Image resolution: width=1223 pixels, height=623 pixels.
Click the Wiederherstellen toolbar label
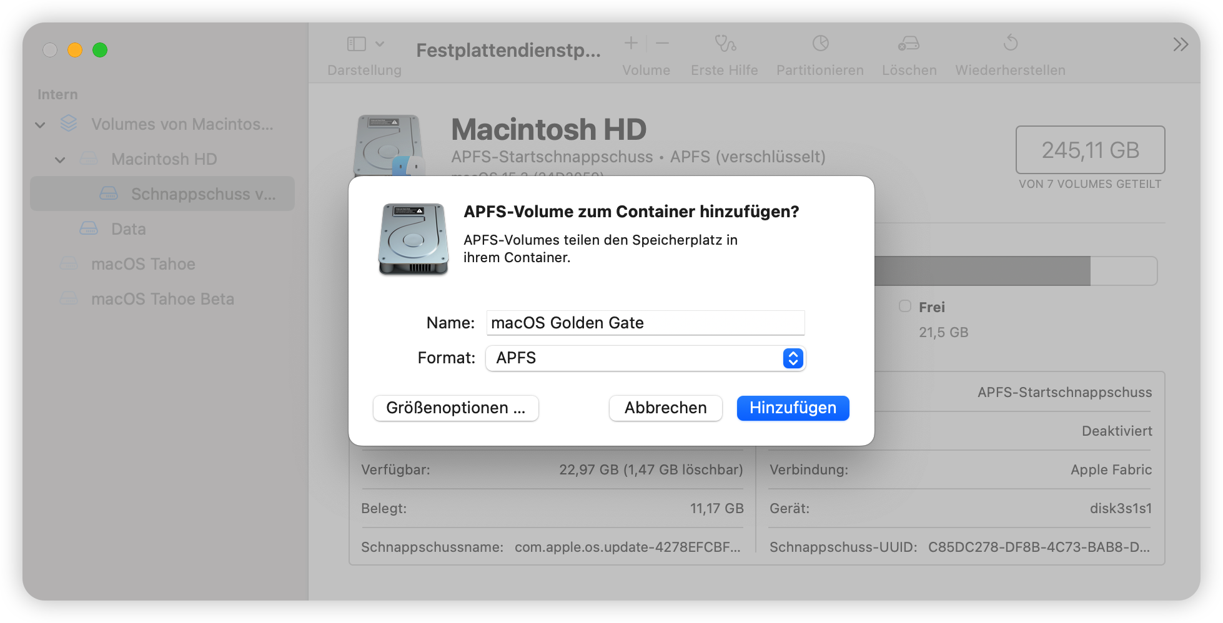1010,71
